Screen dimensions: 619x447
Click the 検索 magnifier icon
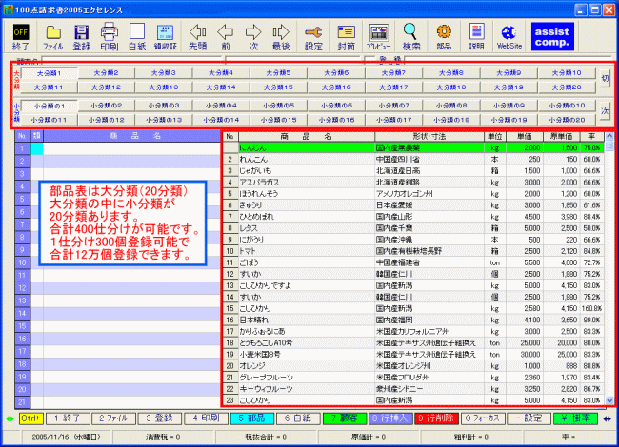pyautogui.click(x=411, y=37)
